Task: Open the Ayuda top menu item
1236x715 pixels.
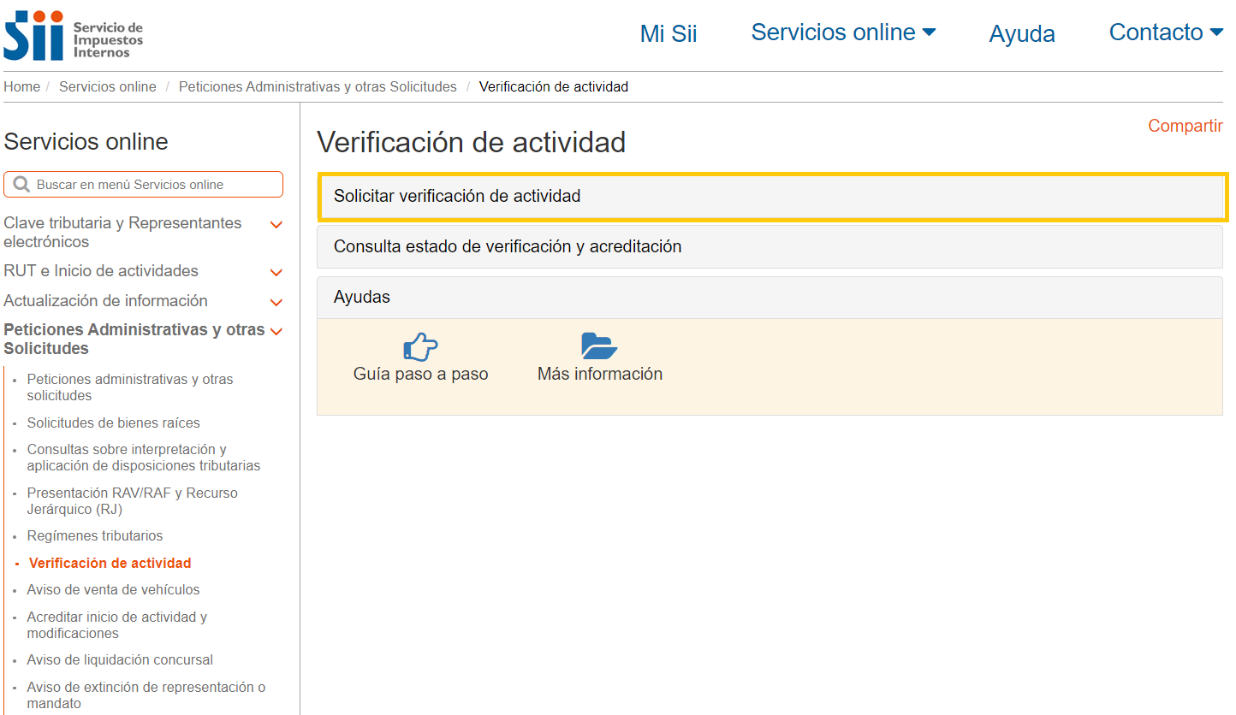Action: pos(1022,33)
